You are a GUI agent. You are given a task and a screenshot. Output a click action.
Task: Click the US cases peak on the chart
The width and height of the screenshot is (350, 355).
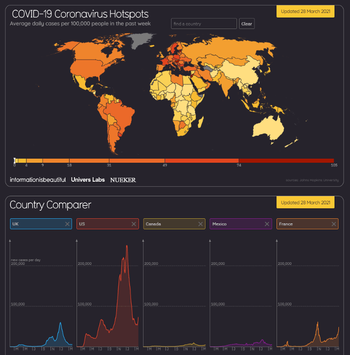click(127, 246)
